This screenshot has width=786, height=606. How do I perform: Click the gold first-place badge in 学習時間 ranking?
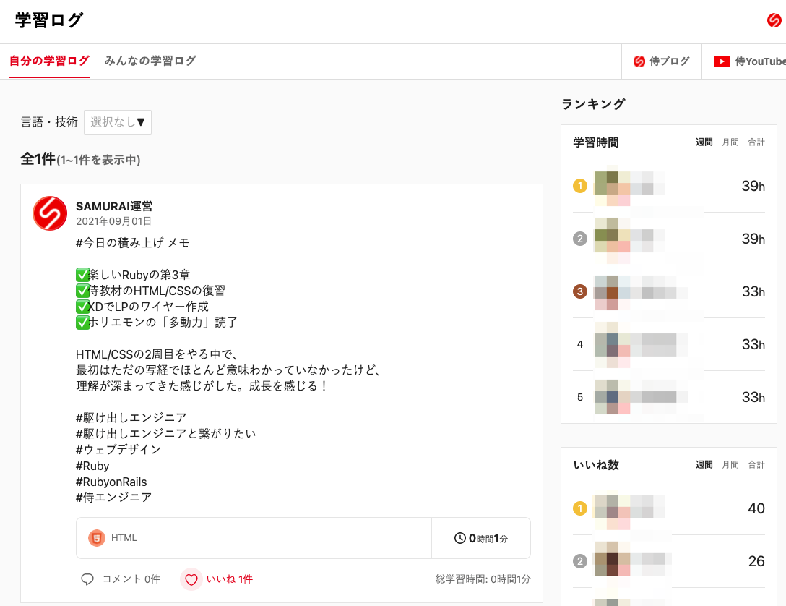pyautogui.click(x=580, y=186)
